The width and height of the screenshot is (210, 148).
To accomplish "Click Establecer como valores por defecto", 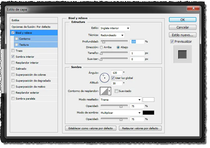I will pos(91,128).
